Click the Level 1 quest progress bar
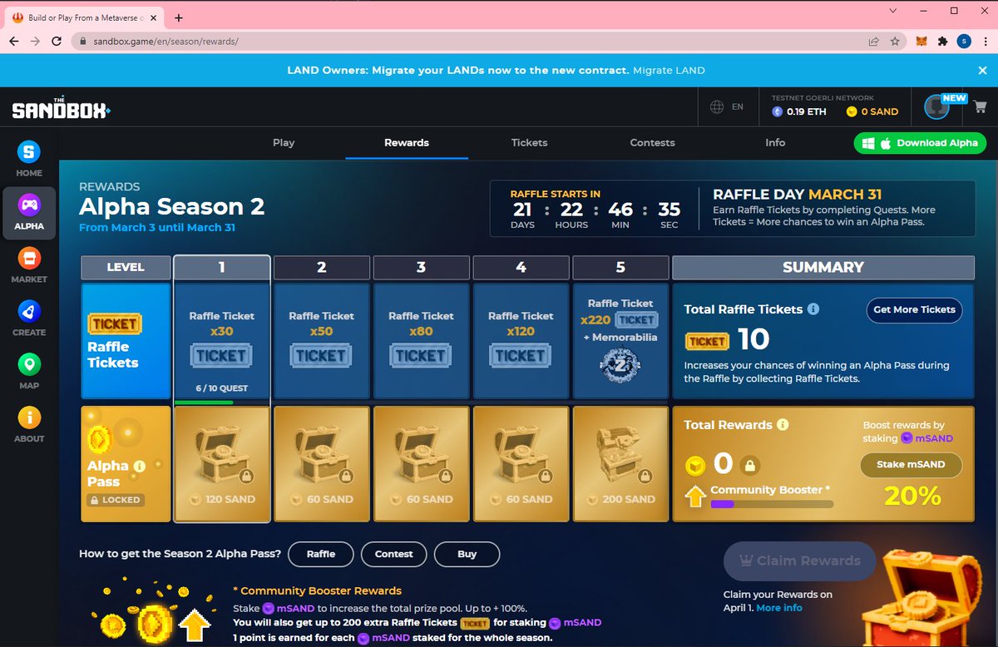The height and width of the screenshot is (647, 998). tap(222, 403)
